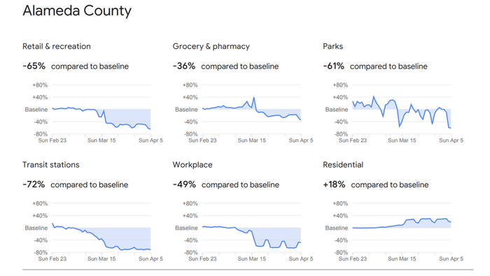This screenshot has height=276, width=490.
Task: Click 'compared to baseline' under Transit stations
Action: [90, 185]
